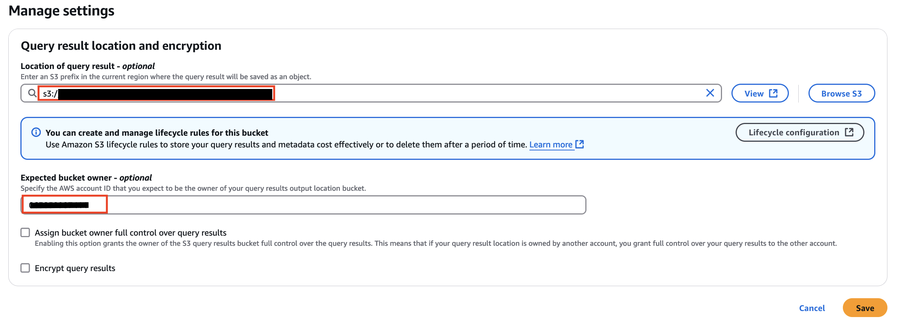Open the View button for the S3 location

(x=760, y=93)
